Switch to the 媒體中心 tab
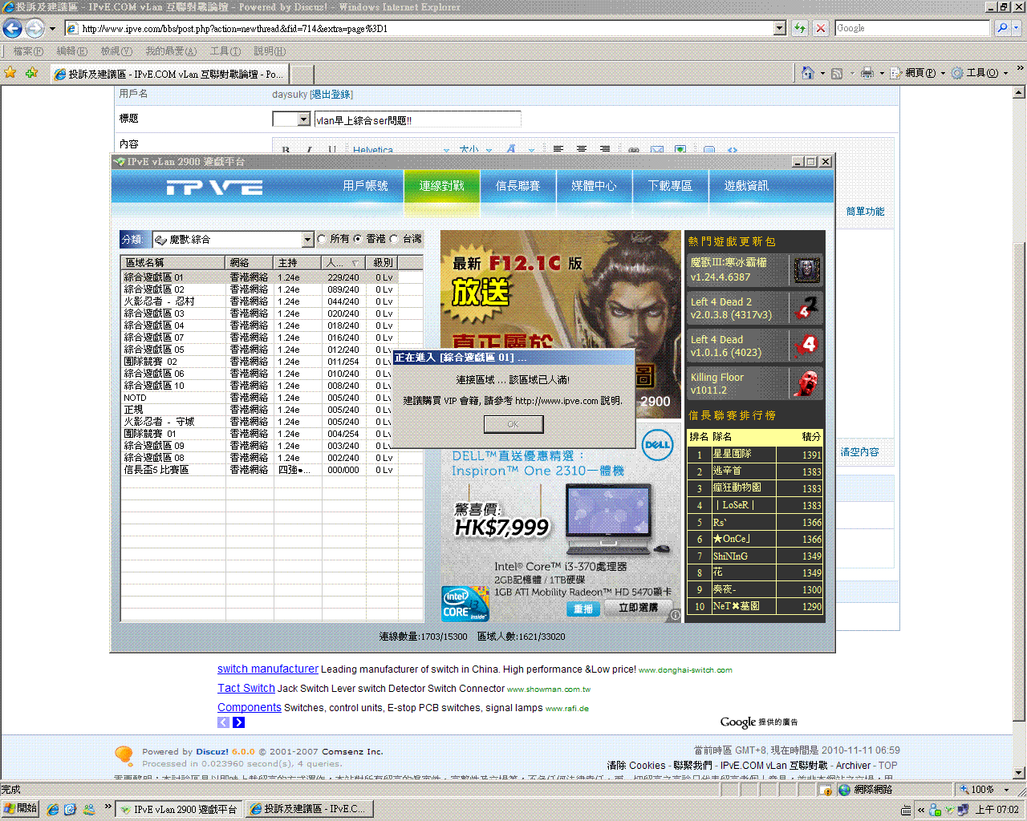This screenshot has height=821, width=1027. coord(594,186)
